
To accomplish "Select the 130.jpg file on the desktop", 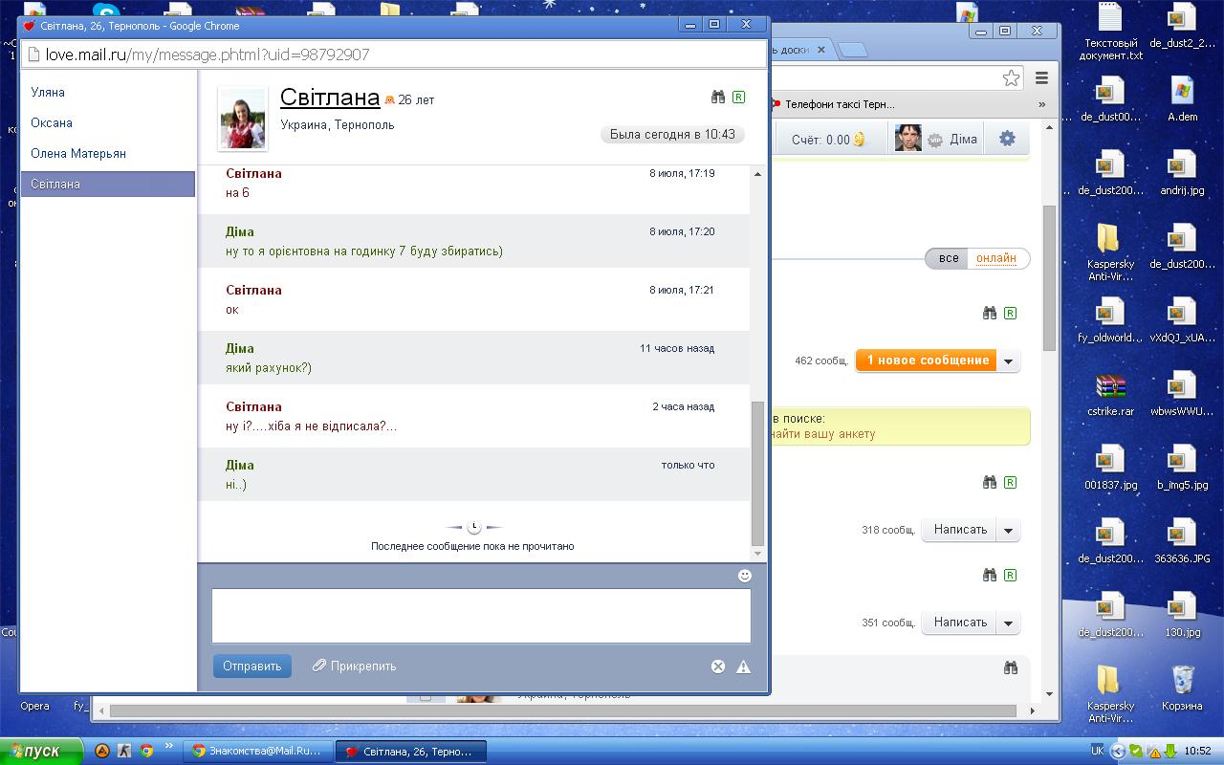I will [x=1182, y=615].
